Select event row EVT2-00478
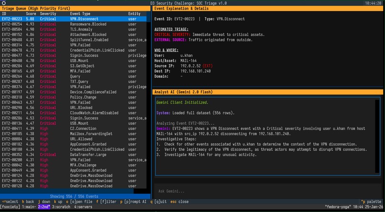 (73, 50)
